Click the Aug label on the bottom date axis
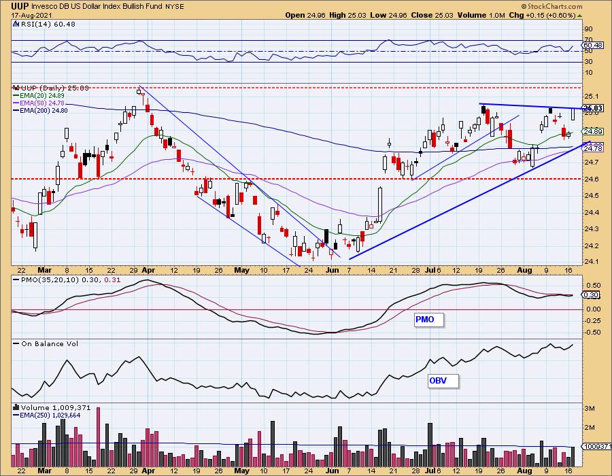612x476 pixels. (x=524, y=471)
